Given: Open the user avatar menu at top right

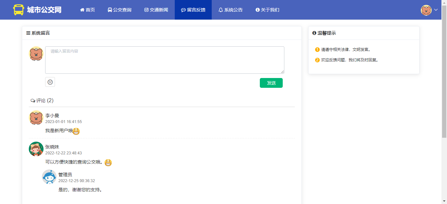Looking at the screenshot, I should (x=426, y=10).
